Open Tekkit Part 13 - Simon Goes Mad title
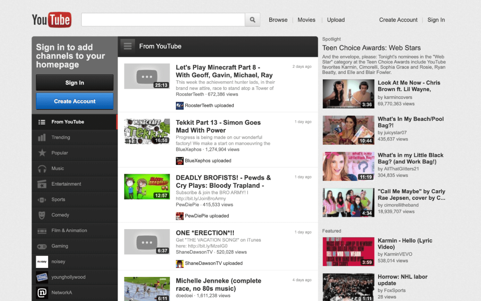This screenshot has width=481, height=301. click(218, 126)
